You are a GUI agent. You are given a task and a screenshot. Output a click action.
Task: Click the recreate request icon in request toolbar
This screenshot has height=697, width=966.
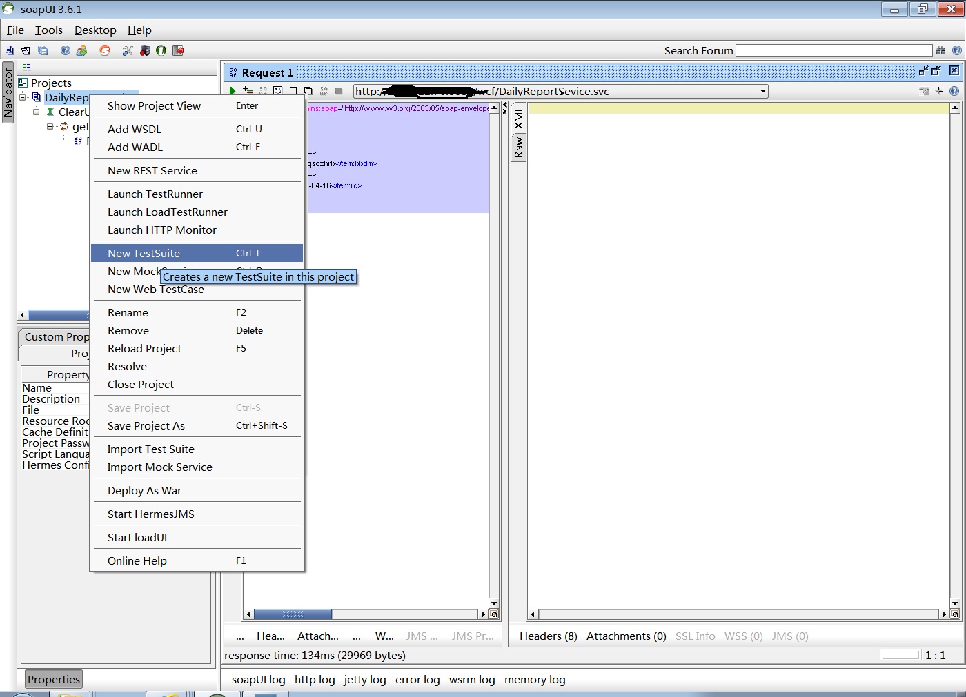click(278, 91)
